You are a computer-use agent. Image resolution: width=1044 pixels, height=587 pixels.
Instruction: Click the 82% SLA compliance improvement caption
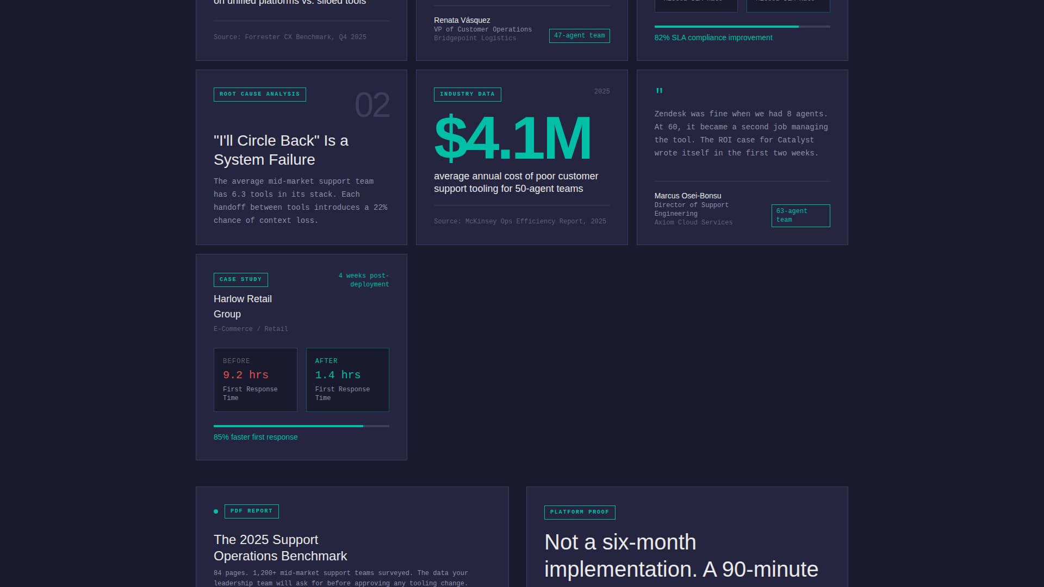click(713, 38)
